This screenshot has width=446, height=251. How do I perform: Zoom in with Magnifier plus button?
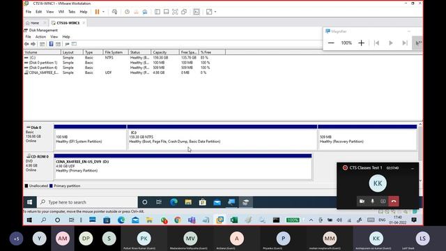(361, 43)
